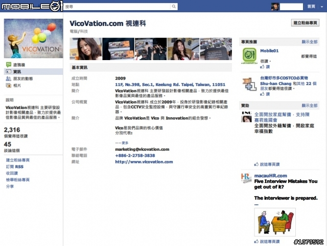Click the 分享 share link
Image resolution: width=327 pixels, height=246 pixels.
click(x=10, y=186)
